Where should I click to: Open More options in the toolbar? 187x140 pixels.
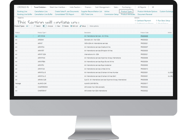[x=94, y=26]
